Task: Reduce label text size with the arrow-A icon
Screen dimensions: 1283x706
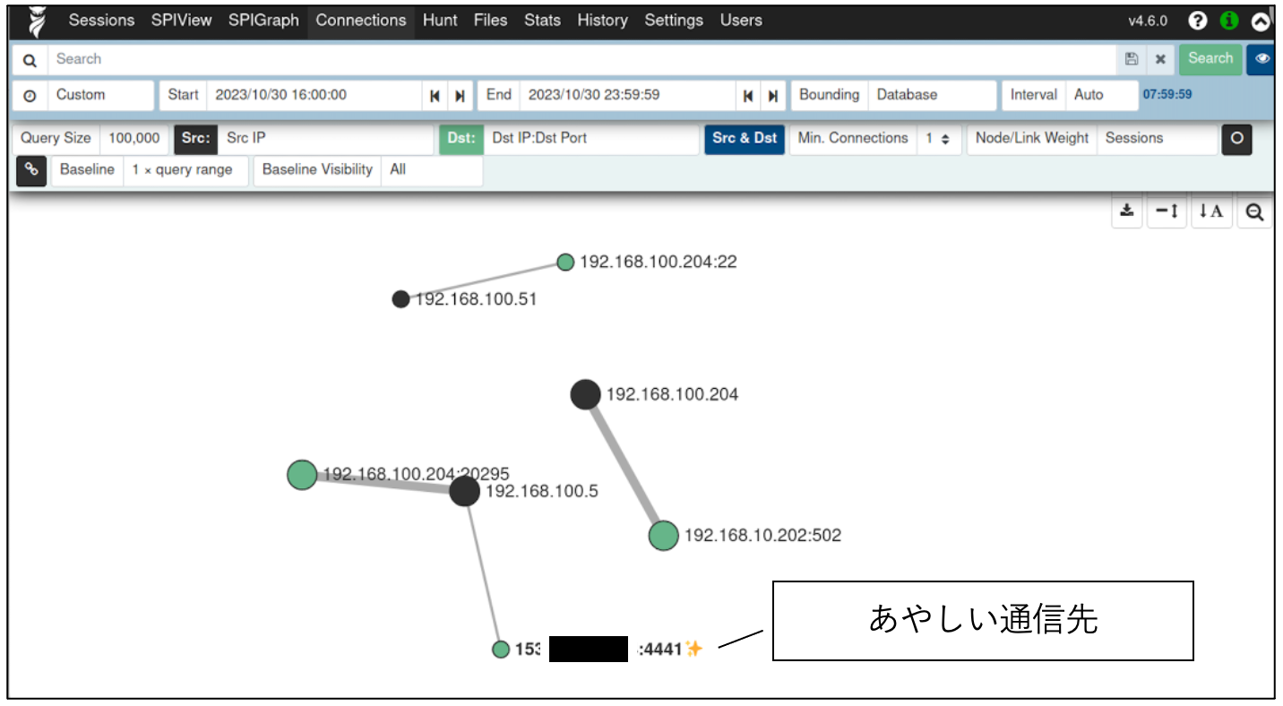Action: point(1211,211)
